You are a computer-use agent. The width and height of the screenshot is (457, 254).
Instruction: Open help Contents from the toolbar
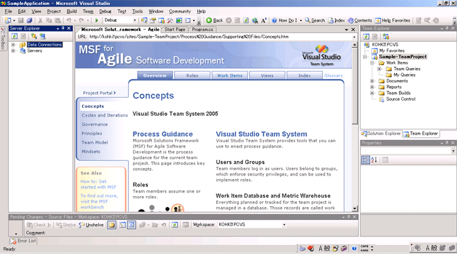[360, 20]
